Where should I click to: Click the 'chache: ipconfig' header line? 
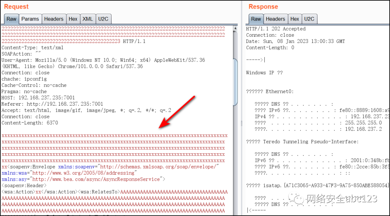pyautogui.click(x=24, y=79)
